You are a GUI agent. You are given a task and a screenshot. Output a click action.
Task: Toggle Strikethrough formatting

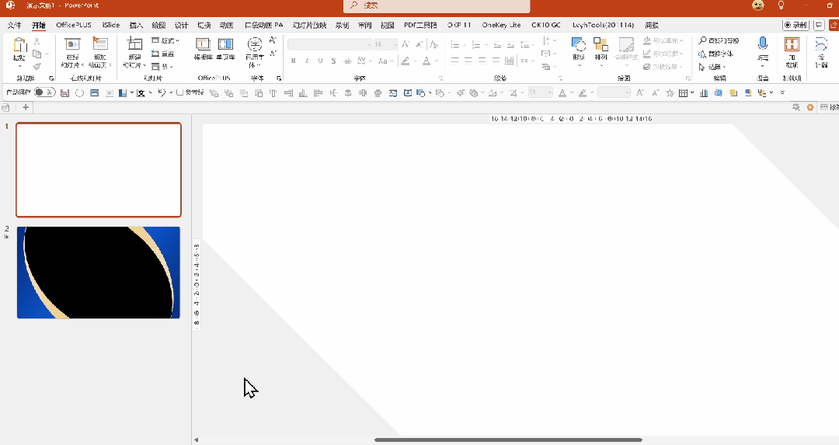[347, 61]
